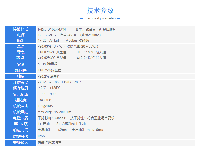Select the 显示范围 row label
Screen dimensions: 201x149
tap(21, 94)
